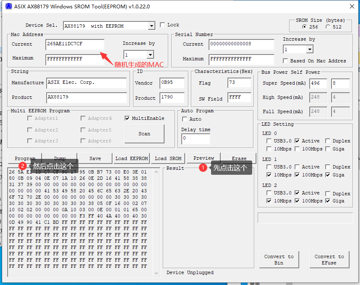
Task: Select the 512 bytes SROM size
Action: pyautogui.click(x=328, y=27)
